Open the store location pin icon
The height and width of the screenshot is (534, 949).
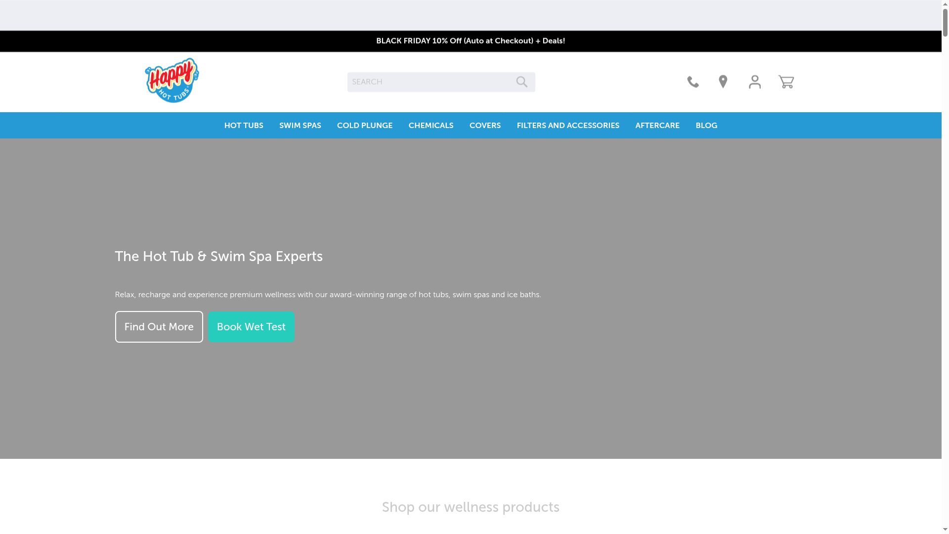(x=723, y=82)
